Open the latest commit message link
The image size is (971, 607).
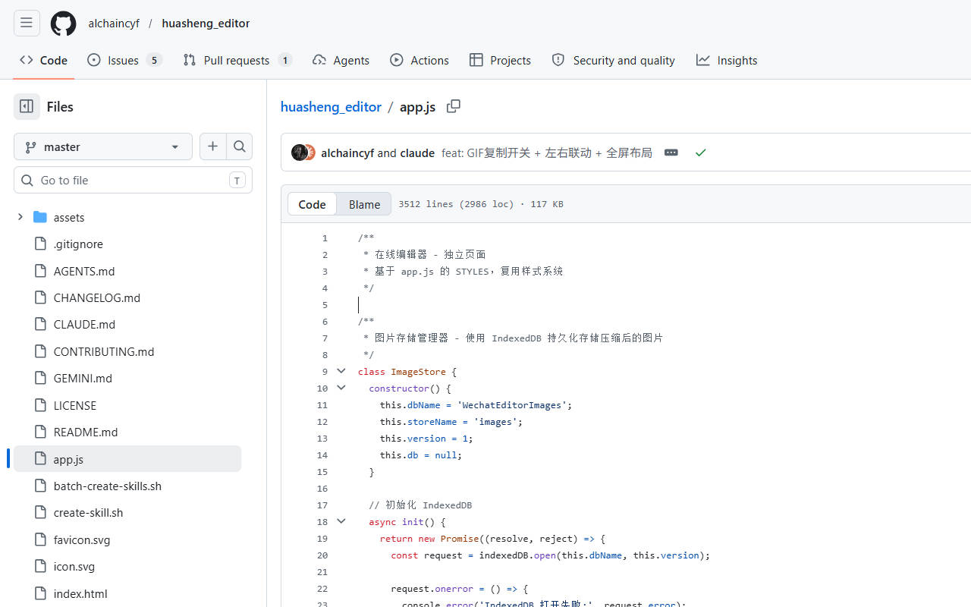pyautogui.click(x=547, y=153)
